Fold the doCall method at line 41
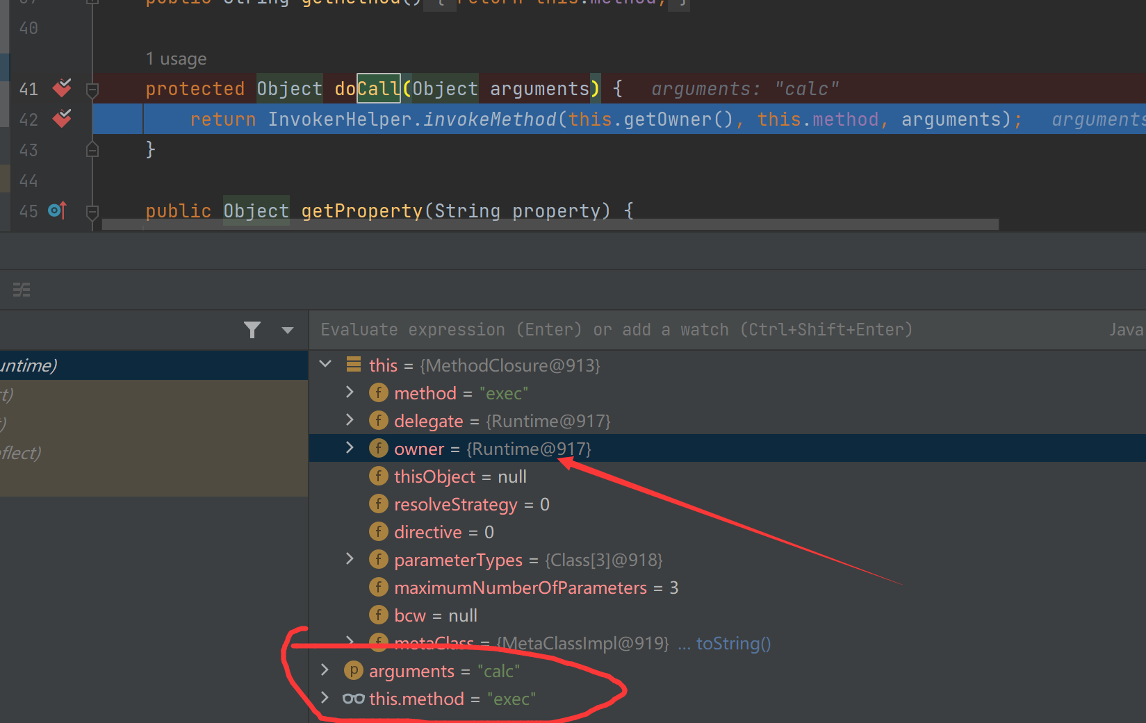The height and width of the screenshot is (723, 1146). click(x=92, y=89)
